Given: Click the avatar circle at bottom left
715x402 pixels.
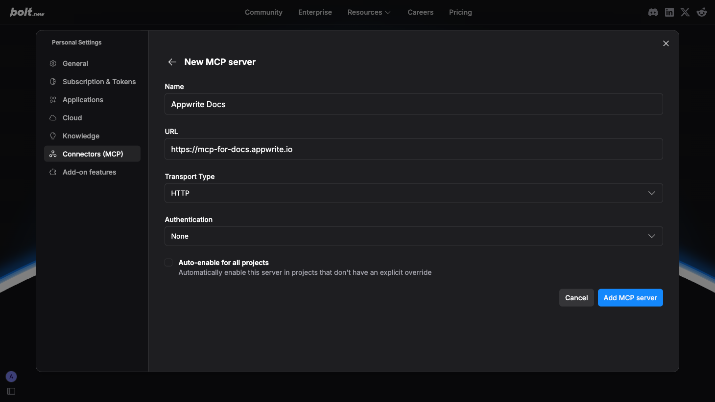Looking at the screenshot, I should pyautogui.click(x=11, y=376).
